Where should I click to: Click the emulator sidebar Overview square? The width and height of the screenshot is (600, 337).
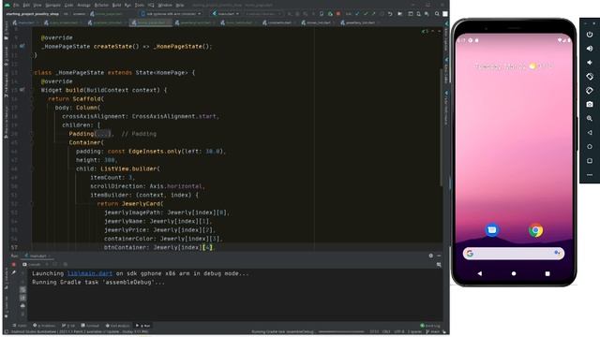click(x=590, y=161)
